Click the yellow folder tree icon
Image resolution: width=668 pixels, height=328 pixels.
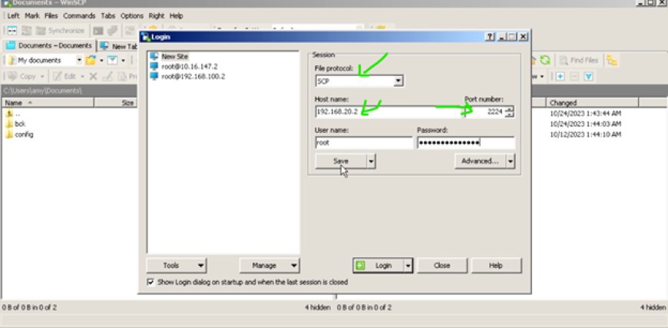tap(612, 61)
